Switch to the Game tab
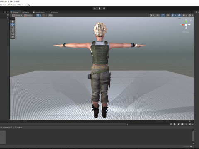 click(x=26, y=12)
